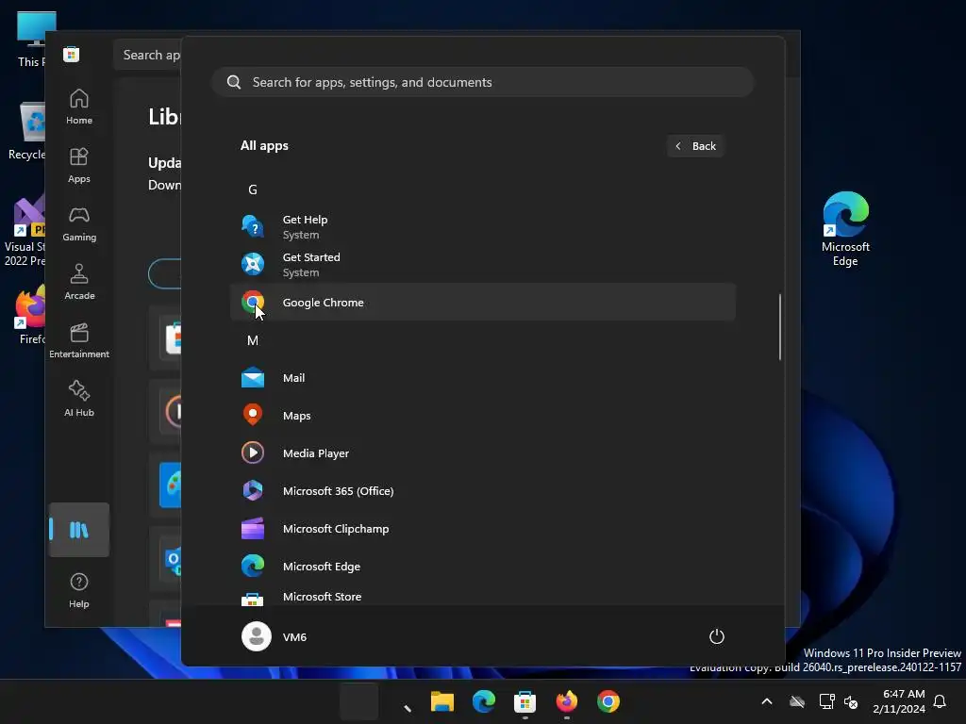Screen dimensions: 966x724
Task: Open File Explorer from taskbar
Action: point(442,701)
